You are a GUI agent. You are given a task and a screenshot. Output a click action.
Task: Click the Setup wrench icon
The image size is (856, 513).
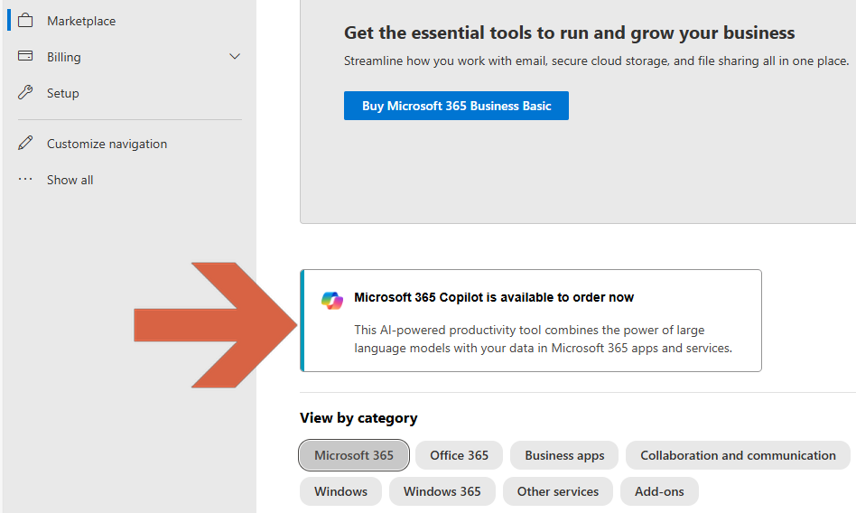point(25,92)
